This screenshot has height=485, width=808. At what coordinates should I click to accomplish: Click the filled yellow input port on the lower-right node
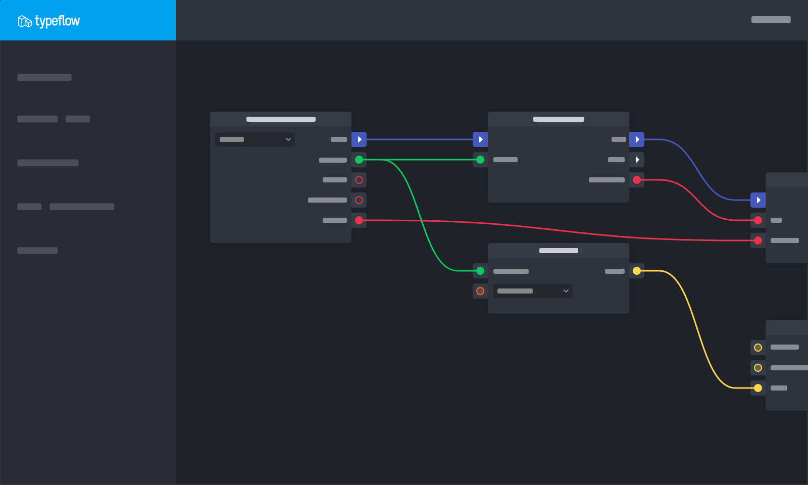(758, 388)
